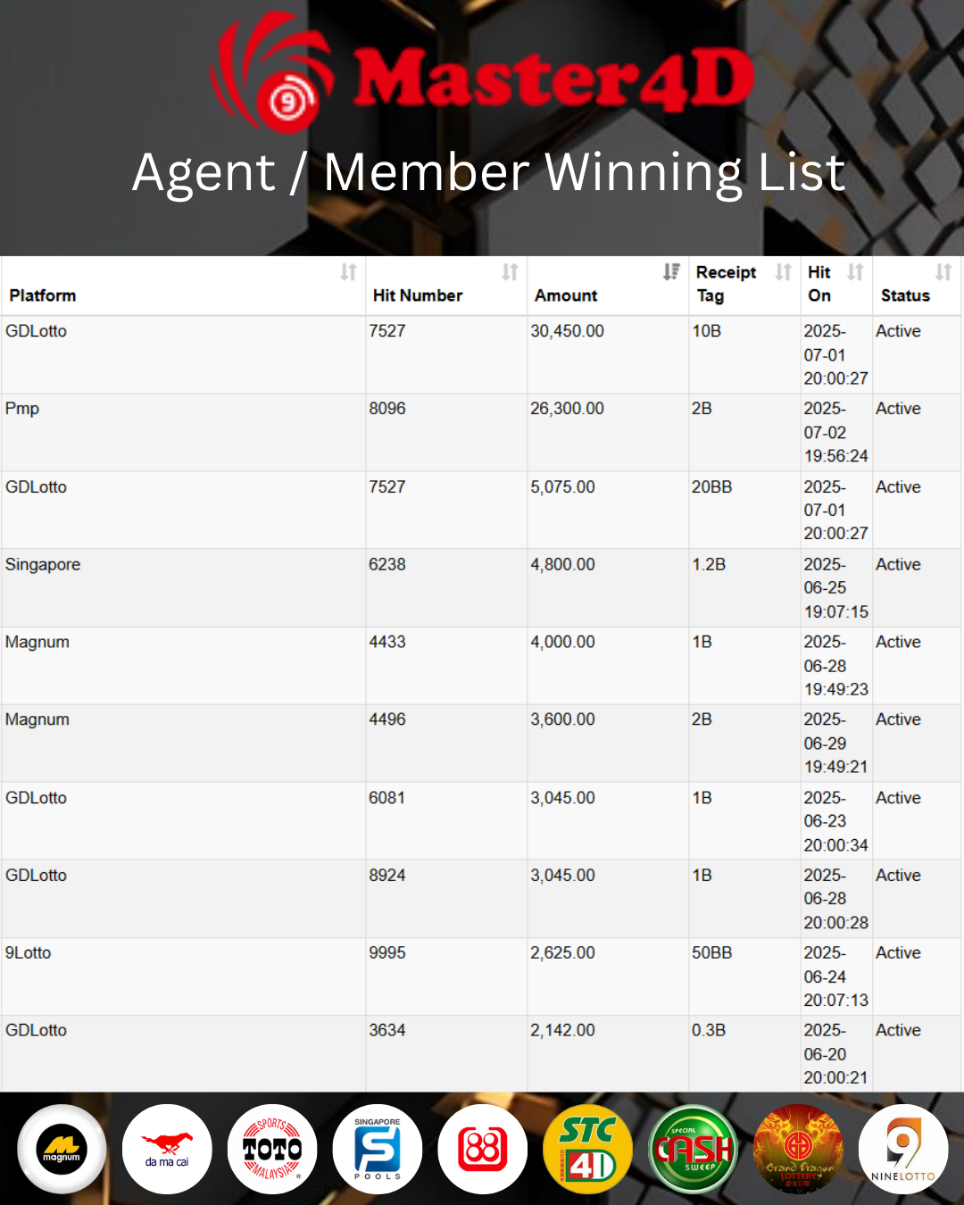Click the red 88 lottery logo
This screenshot has height=1205, width=964.
483,1149
